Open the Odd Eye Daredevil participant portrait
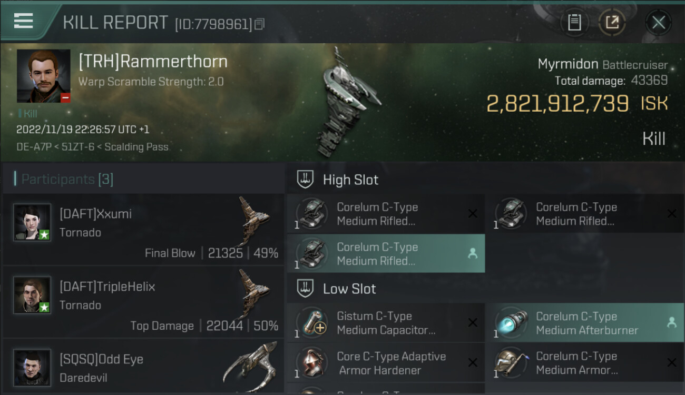The width and height of the screenshot is (685, 395). (33, 367)
